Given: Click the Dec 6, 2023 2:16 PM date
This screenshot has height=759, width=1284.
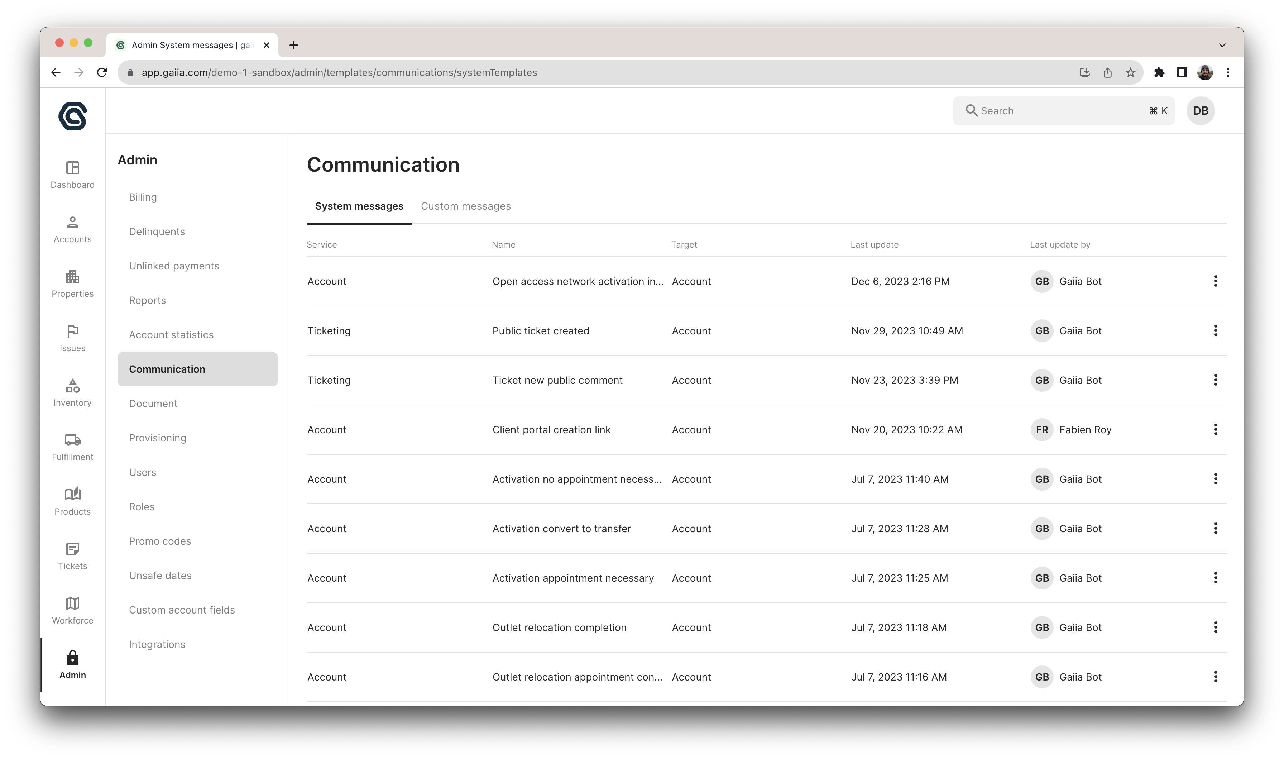Looking at the screenshot, I should click(900, 281).
